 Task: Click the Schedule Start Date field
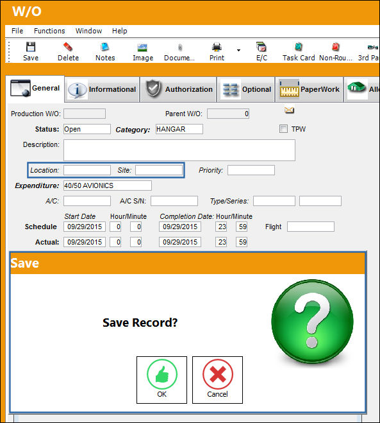pos(85,227)
